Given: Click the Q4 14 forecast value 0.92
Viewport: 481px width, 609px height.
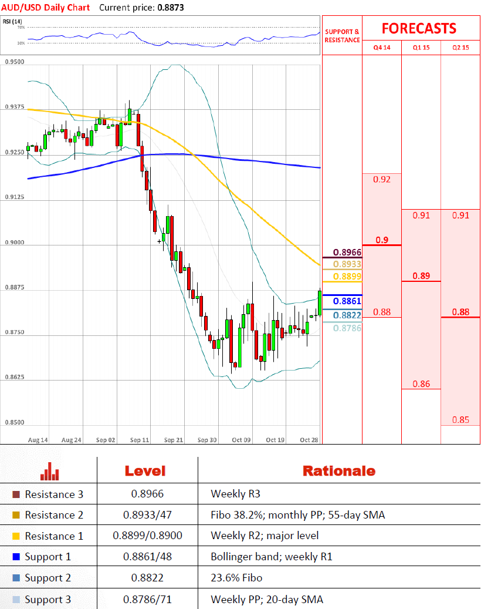Looking at the screenshot, I should [382, 180].
